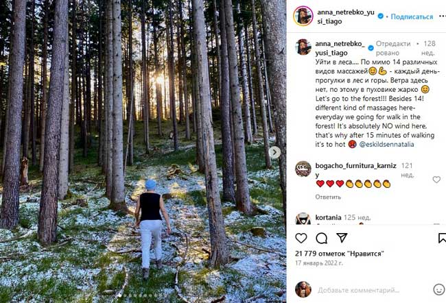
Task: Go to next photo with carousel arrow
Action: click(274, 152)
